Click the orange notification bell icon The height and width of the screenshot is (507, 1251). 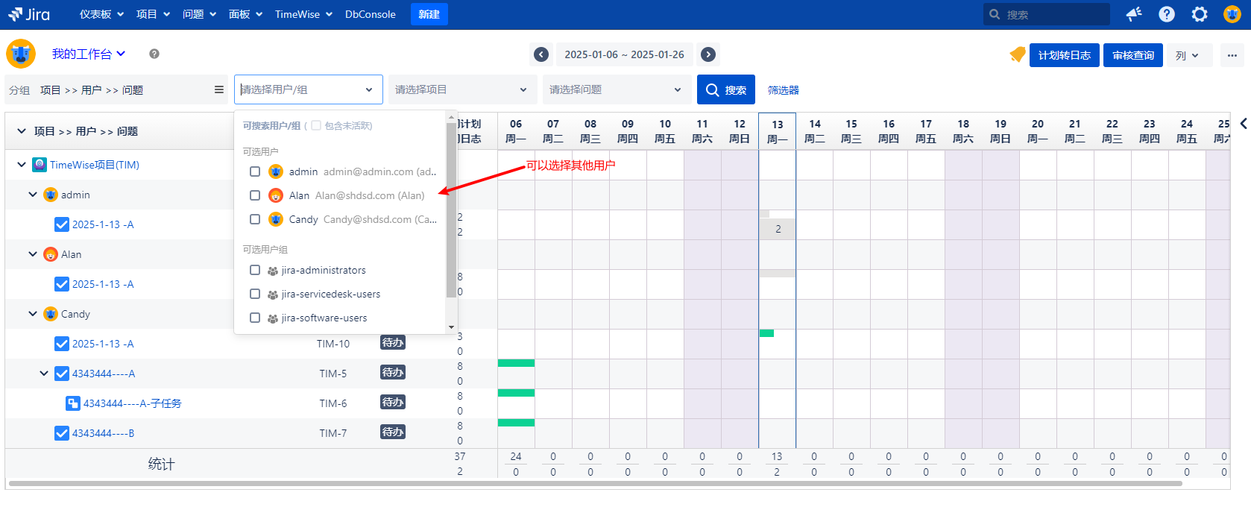(1017, 54)
